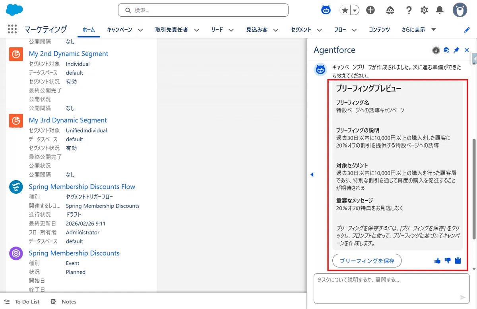Click the send message arrow icon

click(x=463, y=297)
